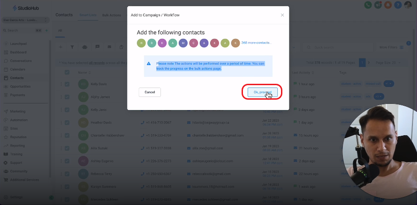Open the Page Size 20 dropdown
This screenshot has height=205, width=417.
click(x=388, y=63)
